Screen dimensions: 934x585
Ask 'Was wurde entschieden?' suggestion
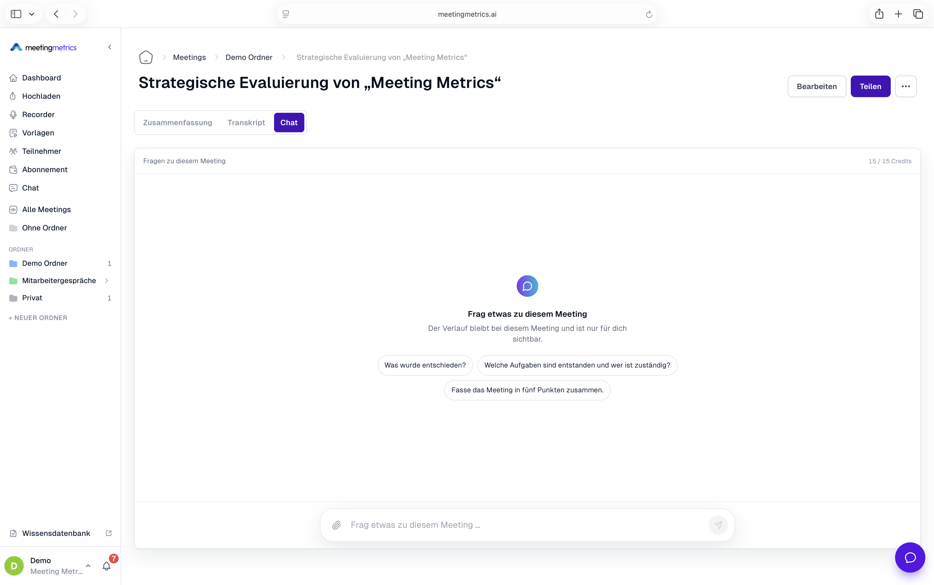[425, 365]
